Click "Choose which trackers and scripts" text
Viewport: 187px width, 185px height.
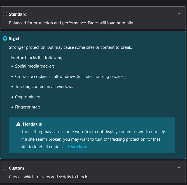point(48,177)
